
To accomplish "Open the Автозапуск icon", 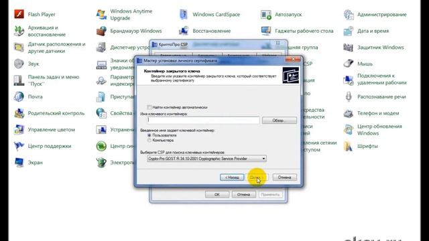I will (266, 15).
